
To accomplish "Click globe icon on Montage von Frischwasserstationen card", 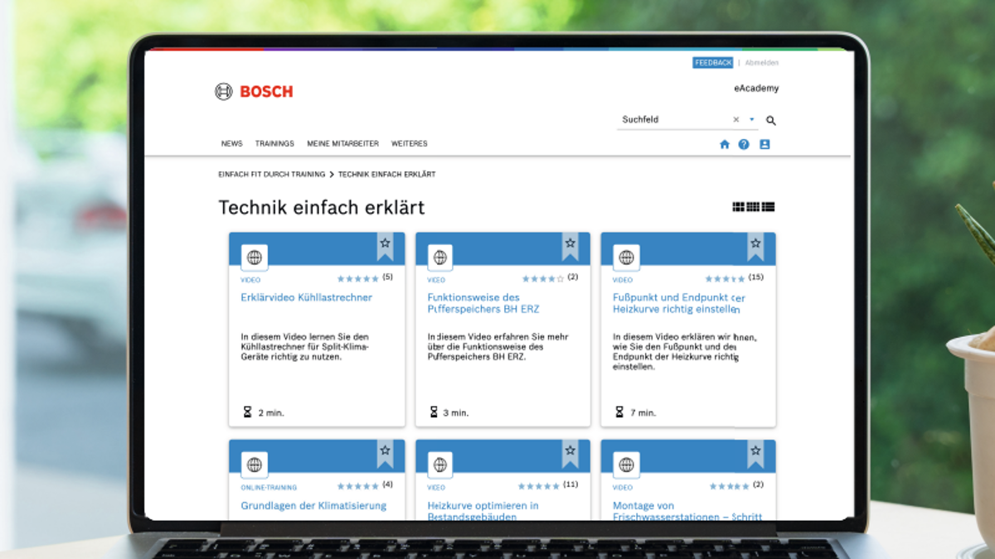I will (x=626, y=465).
